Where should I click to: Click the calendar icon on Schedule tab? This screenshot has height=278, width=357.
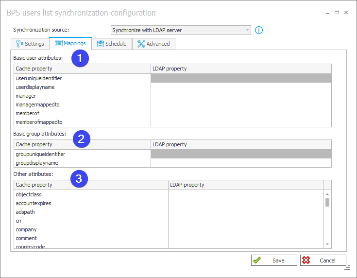click(101, 44)
